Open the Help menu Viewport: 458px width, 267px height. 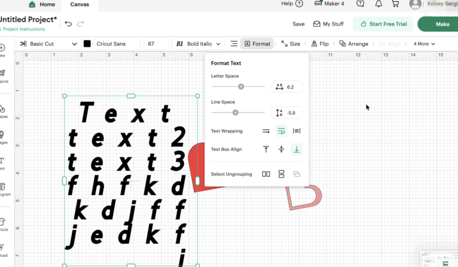[292, 4]
